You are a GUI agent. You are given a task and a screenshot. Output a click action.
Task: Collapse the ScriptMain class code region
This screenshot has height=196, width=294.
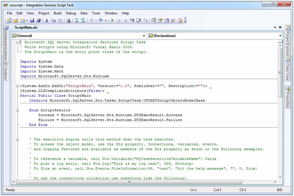18,86
